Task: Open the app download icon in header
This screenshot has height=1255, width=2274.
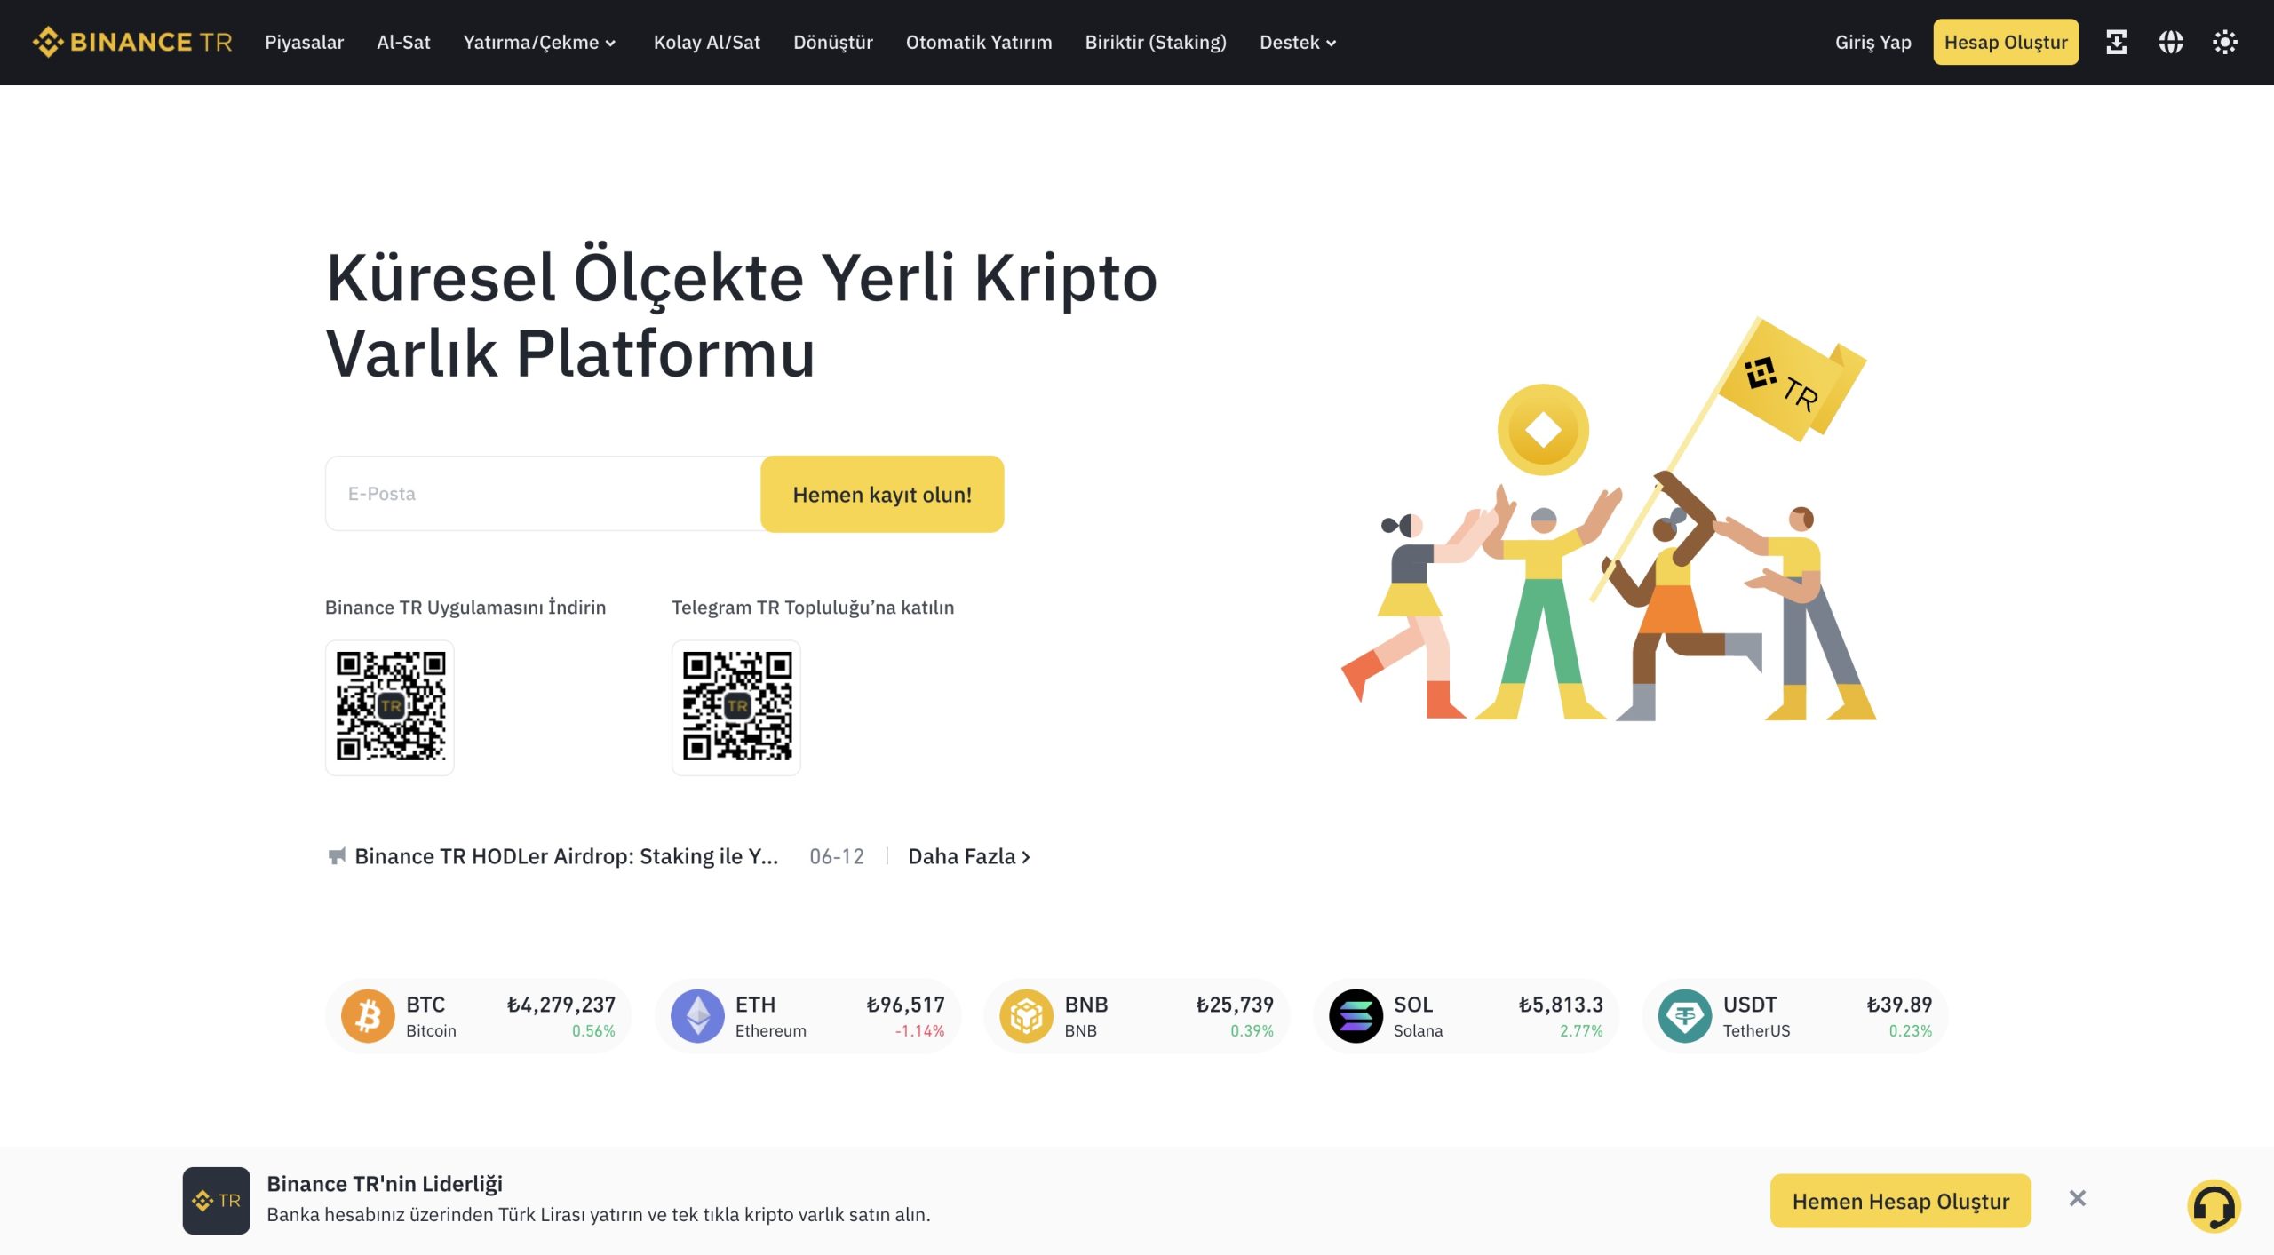Action: pyautogui.click(x=2116, y=42)
